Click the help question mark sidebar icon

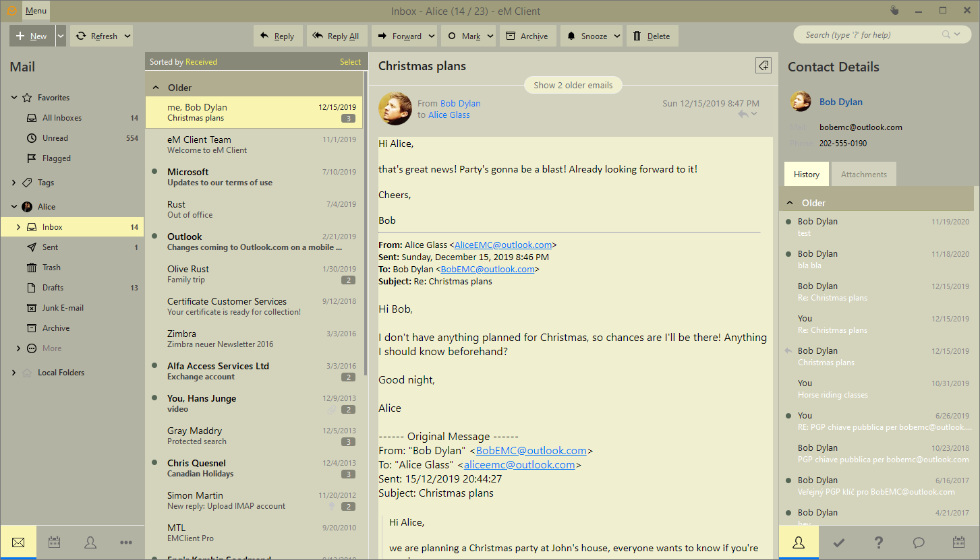click(x=879, y=542)
